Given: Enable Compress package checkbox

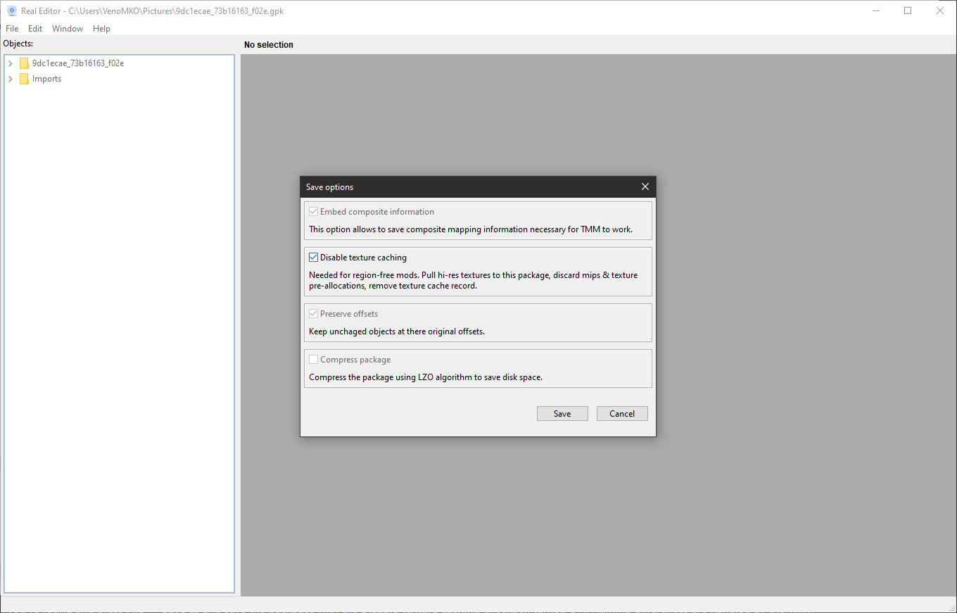Looking at the screenshot, I should click(x=313, y=360).
